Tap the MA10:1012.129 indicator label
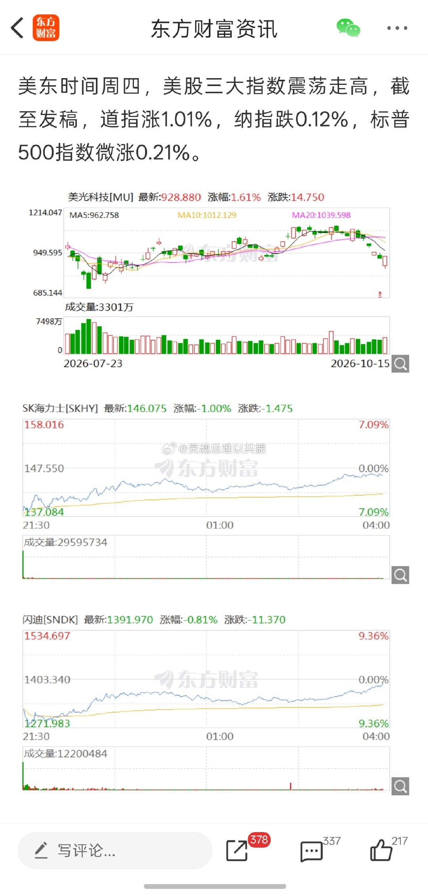Image resolution: width=428 pixels, height=896 pixels. click(x=207, y=215)
